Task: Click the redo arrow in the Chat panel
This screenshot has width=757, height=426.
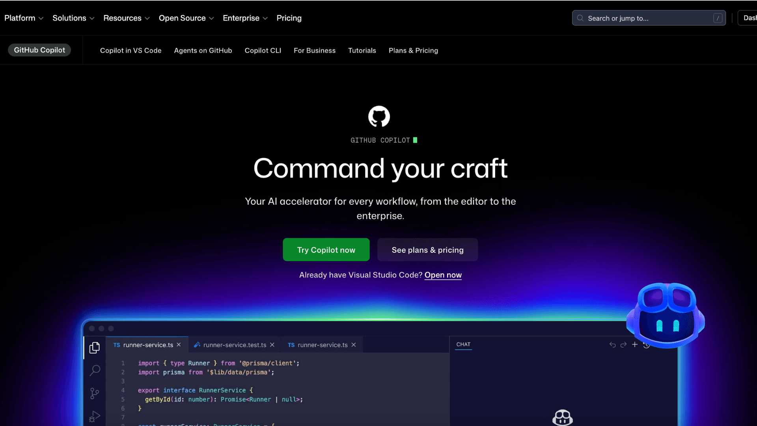Action: (623, 345)
